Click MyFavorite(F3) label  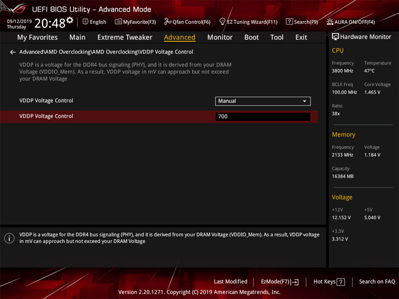(x=140, y=22)
